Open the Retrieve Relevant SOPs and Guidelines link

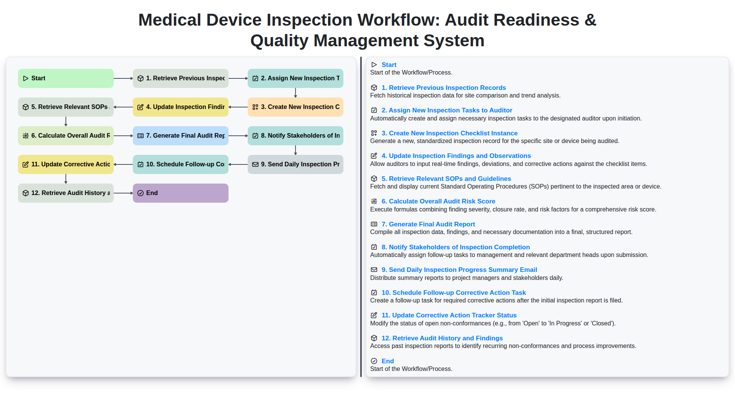[x=446, y=179]
